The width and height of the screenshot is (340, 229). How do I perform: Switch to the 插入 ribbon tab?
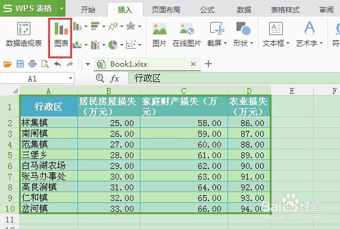coord(125,10)
